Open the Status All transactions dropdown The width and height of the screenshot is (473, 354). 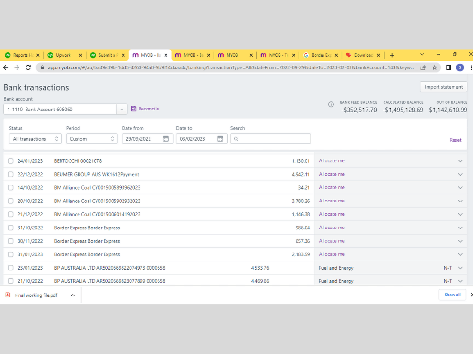[x=35, y=139]
